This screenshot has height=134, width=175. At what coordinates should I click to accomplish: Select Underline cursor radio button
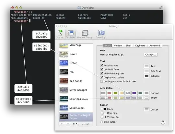pyautogui.click(x=102, y=113)
